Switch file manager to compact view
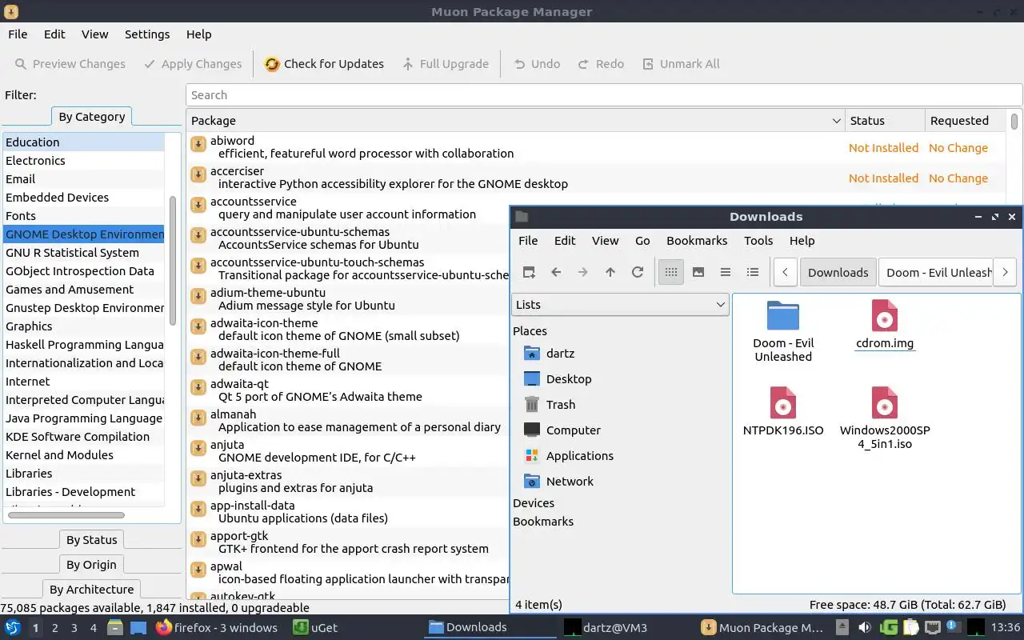This screenshot has height=640, width=1024. point(726,272)
